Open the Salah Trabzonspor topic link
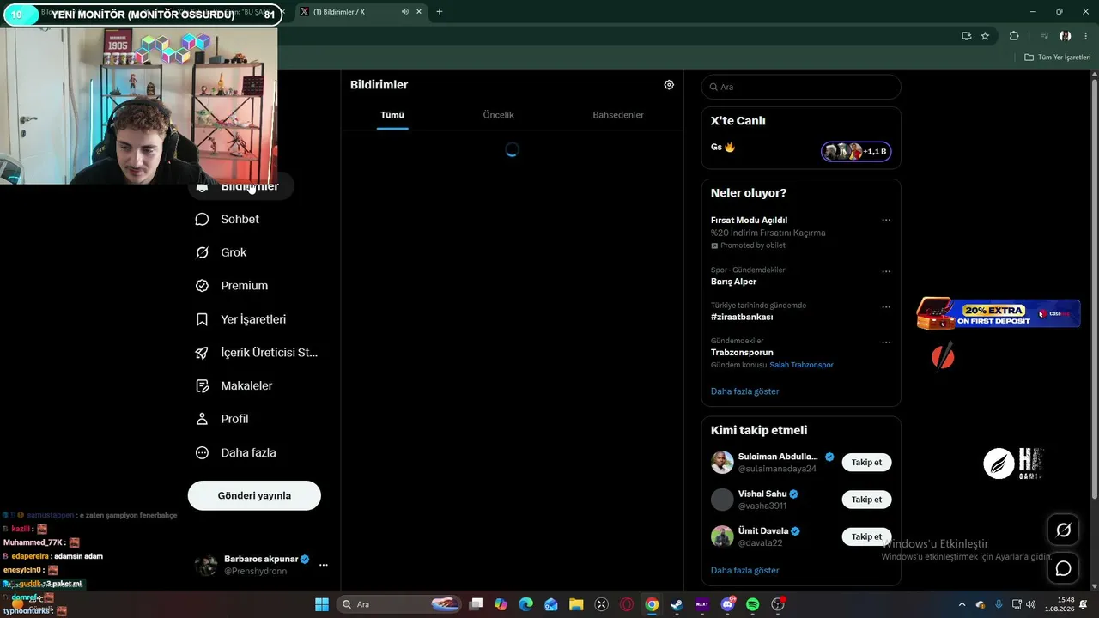 801,365
